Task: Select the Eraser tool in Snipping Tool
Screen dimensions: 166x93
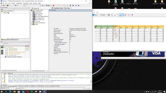Action: tap(128, 15)
